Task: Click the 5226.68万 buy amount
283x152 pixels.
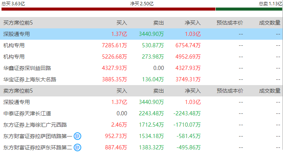Action: (114, 57)
